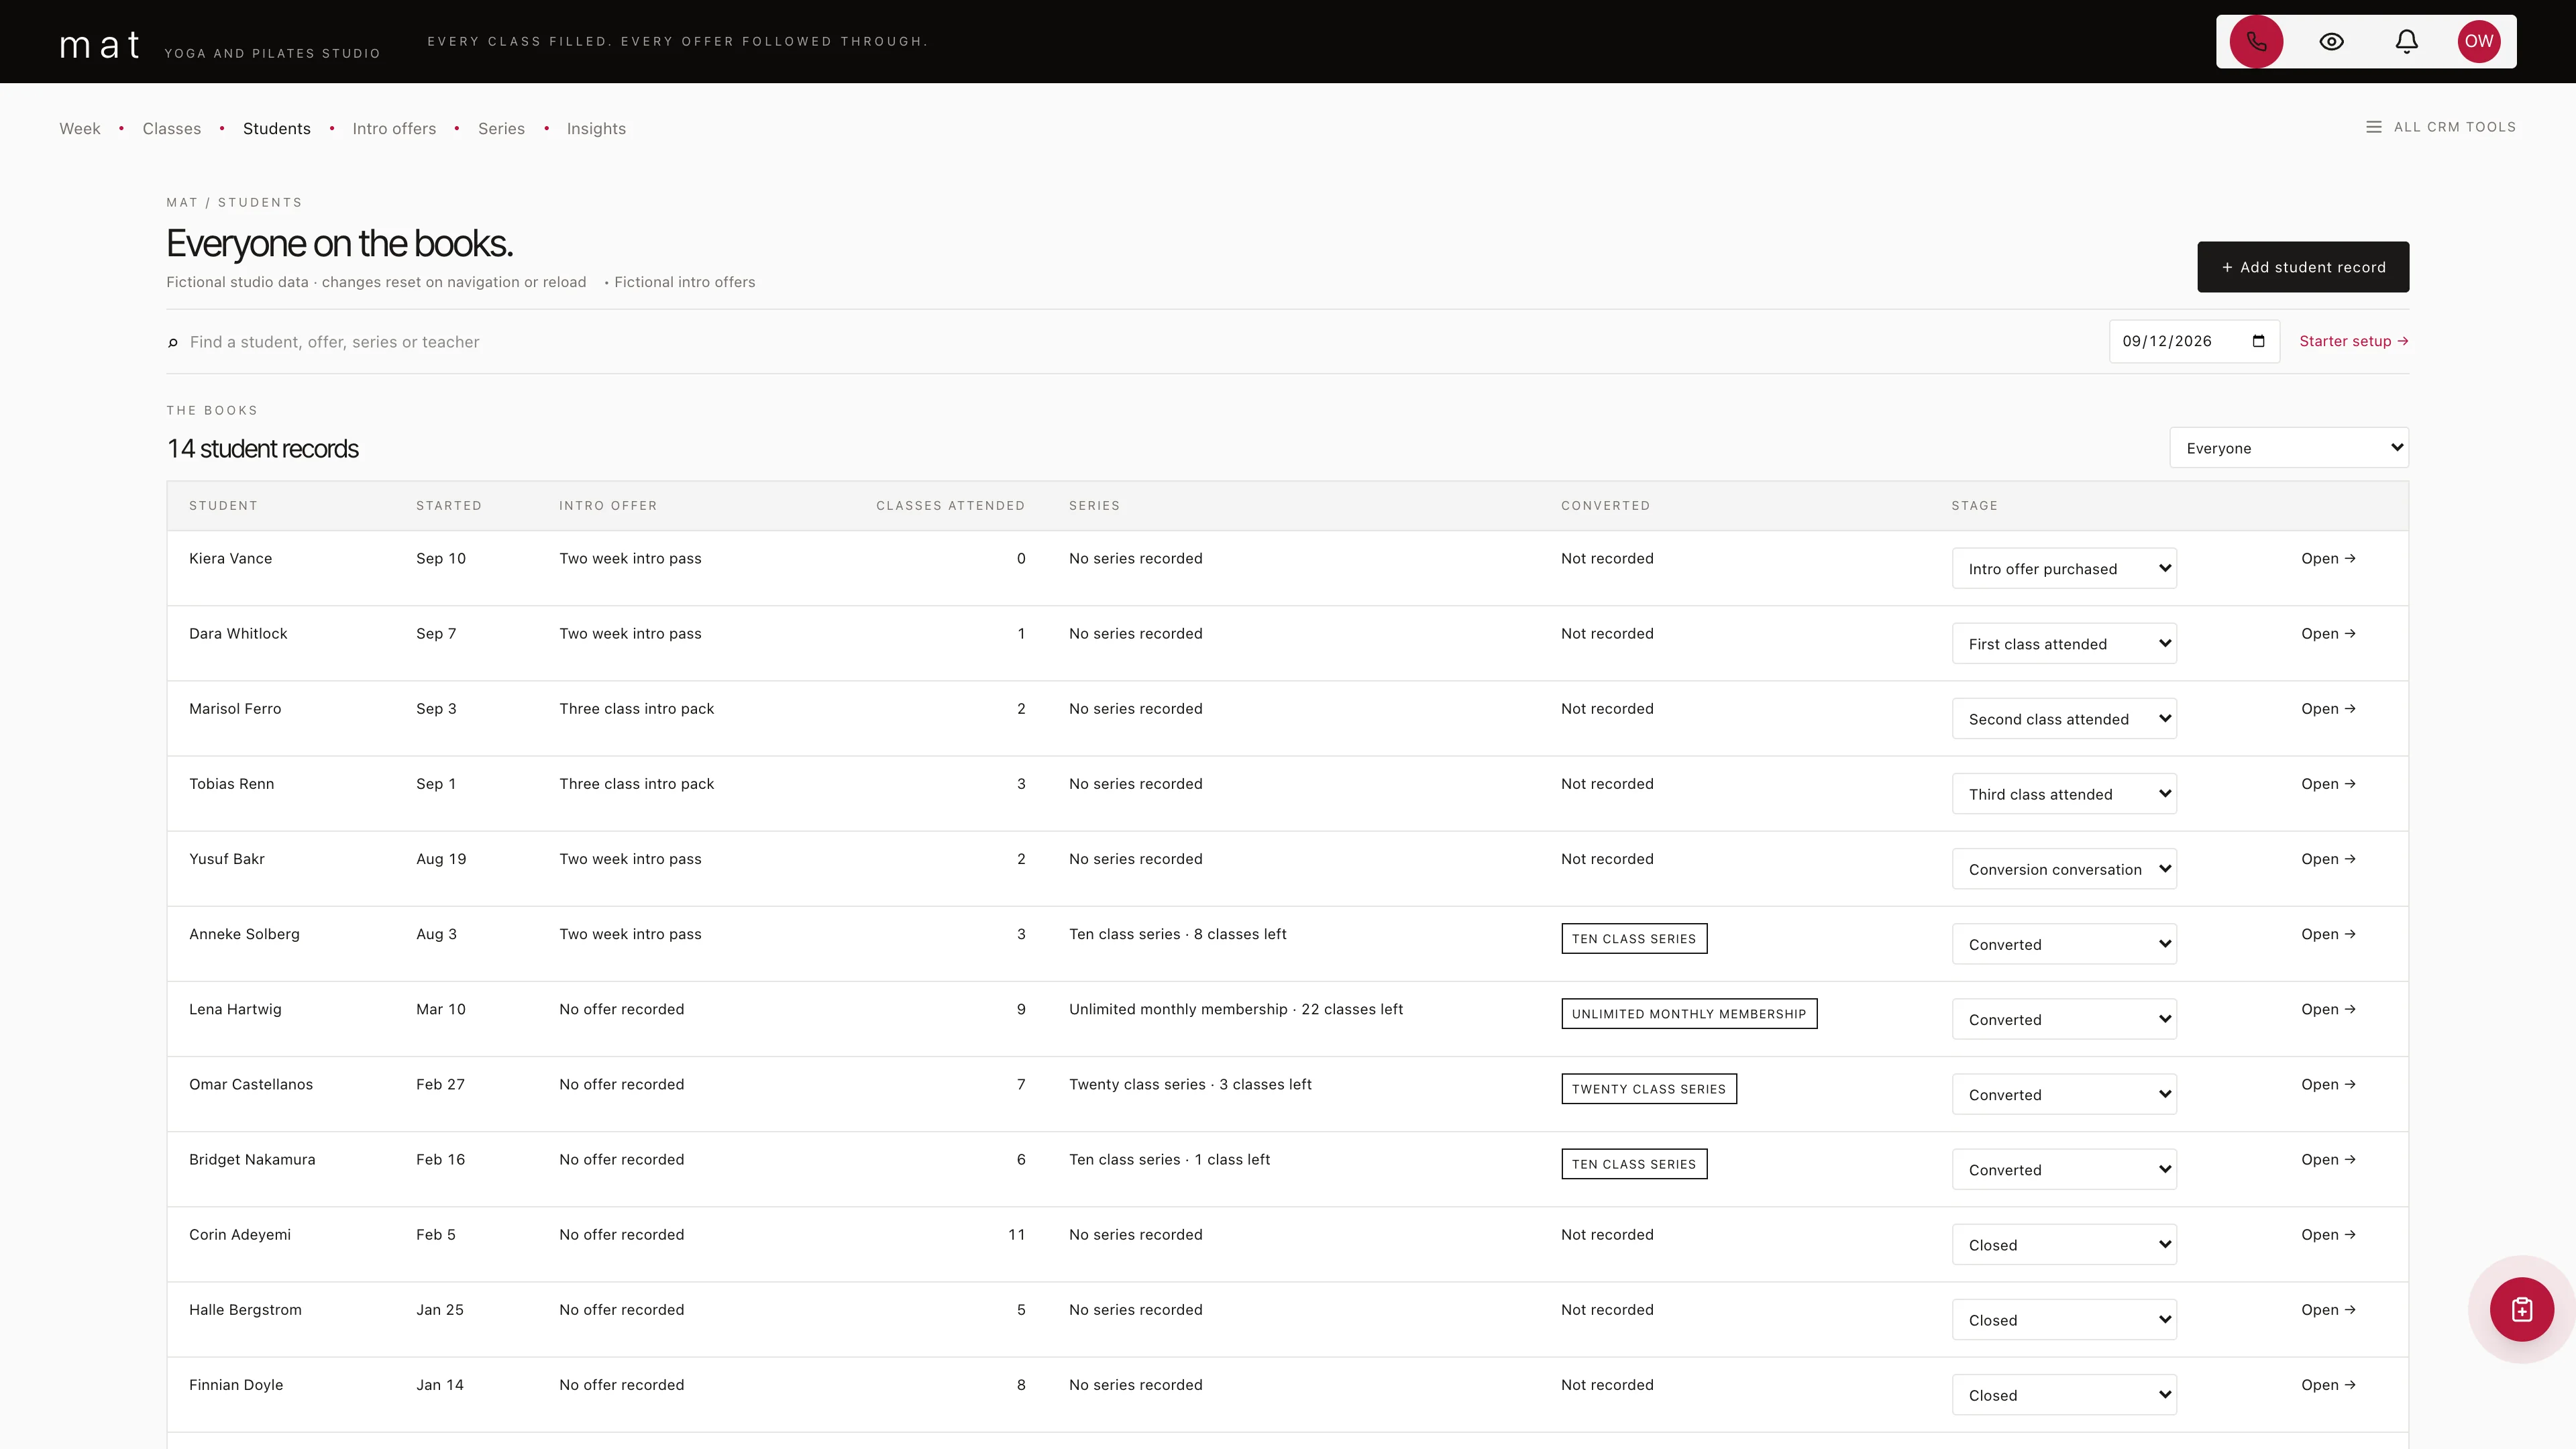The height and width of the screenshot is (1449, 2576).
Task: Click the Halle Bergstrom name cell
Action: click(245, 1310)
